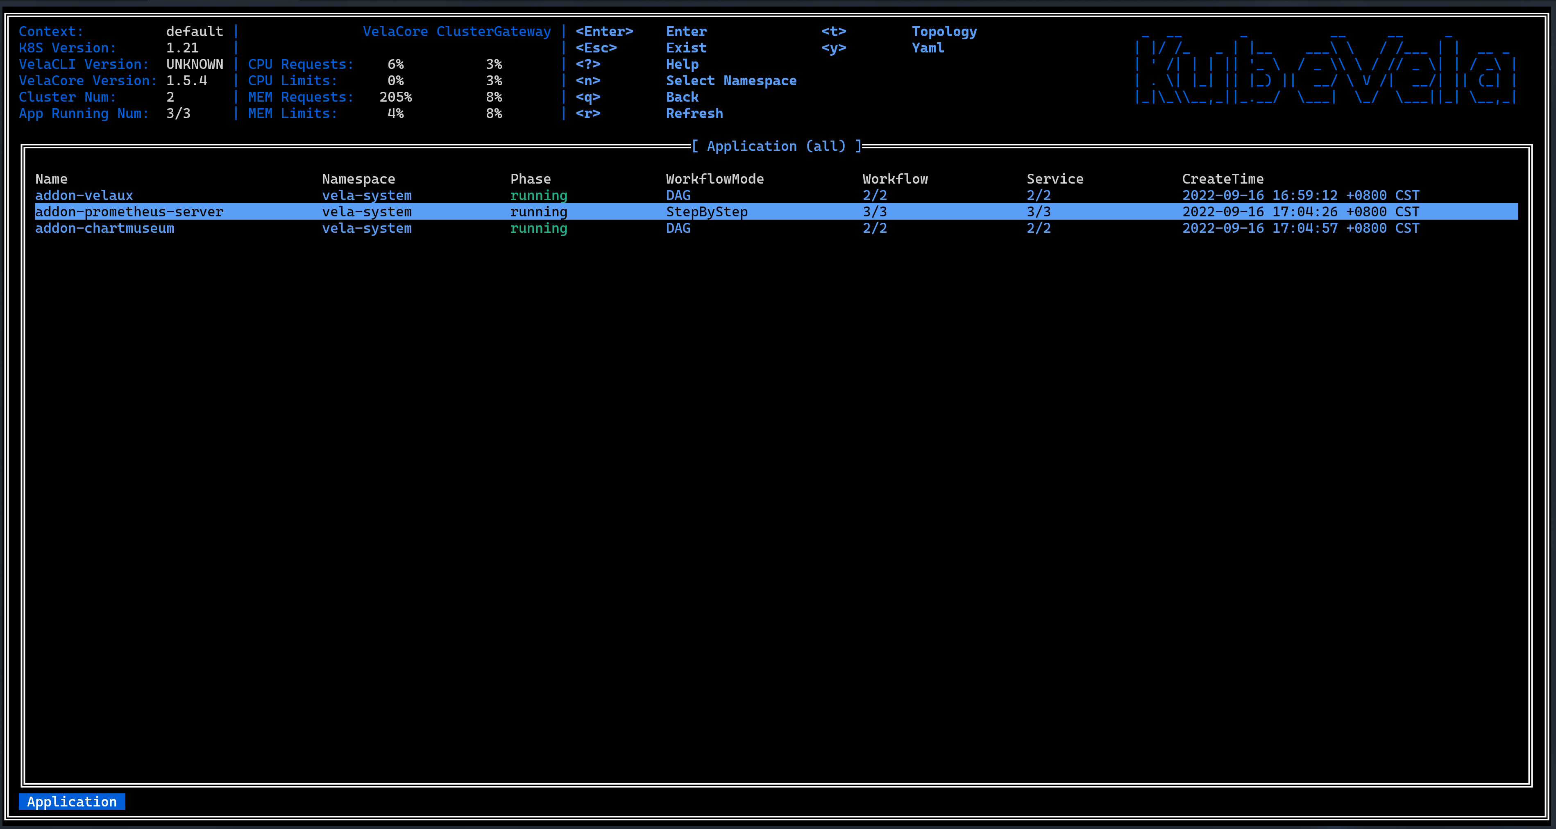Click running phase of addon-velaux
The width and height of the screenshot is (1556, 829).
[539, 195]
